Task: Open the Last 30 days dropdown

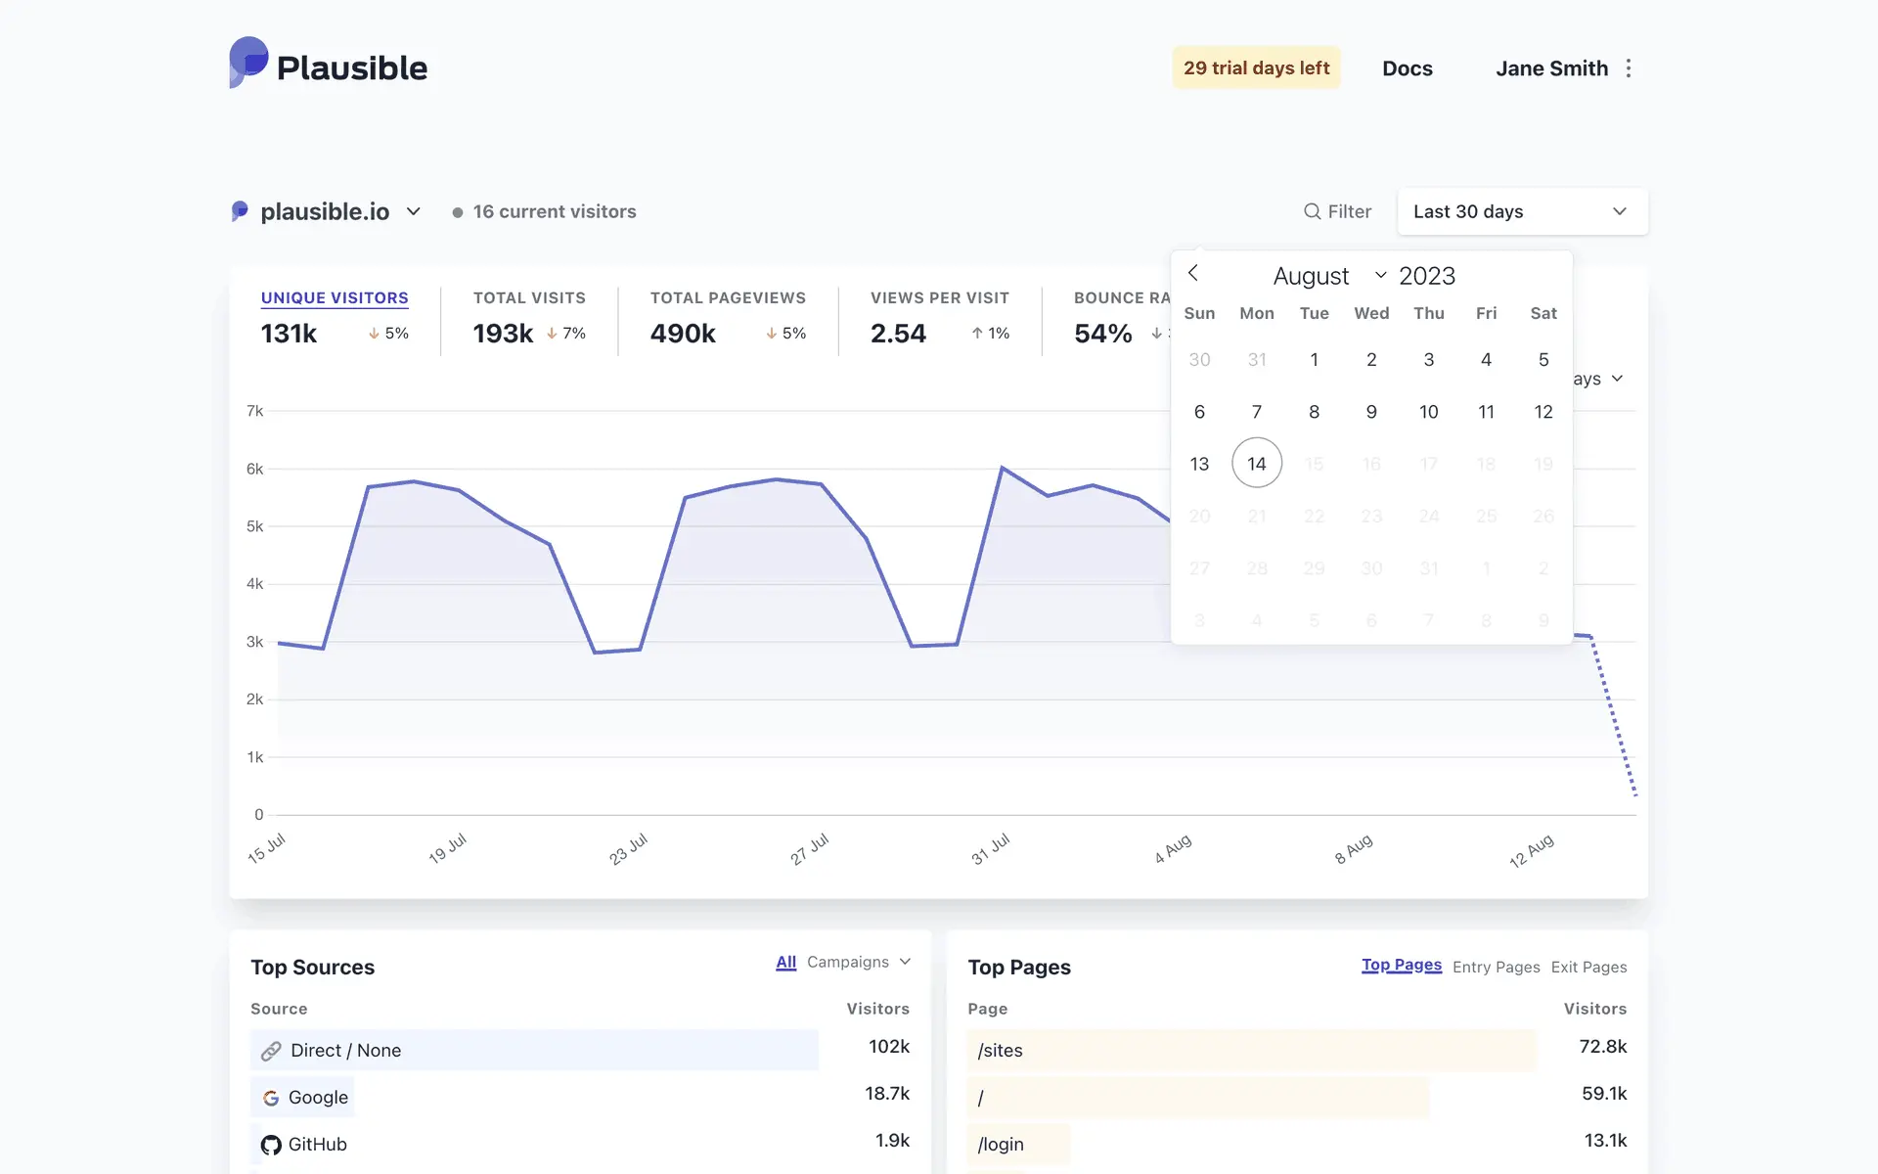Action: pyautogui.click(x=1522, y=211)
